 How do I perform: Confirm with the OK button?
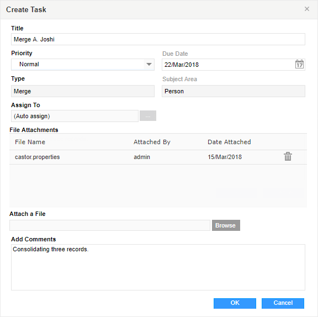(235, 303)
